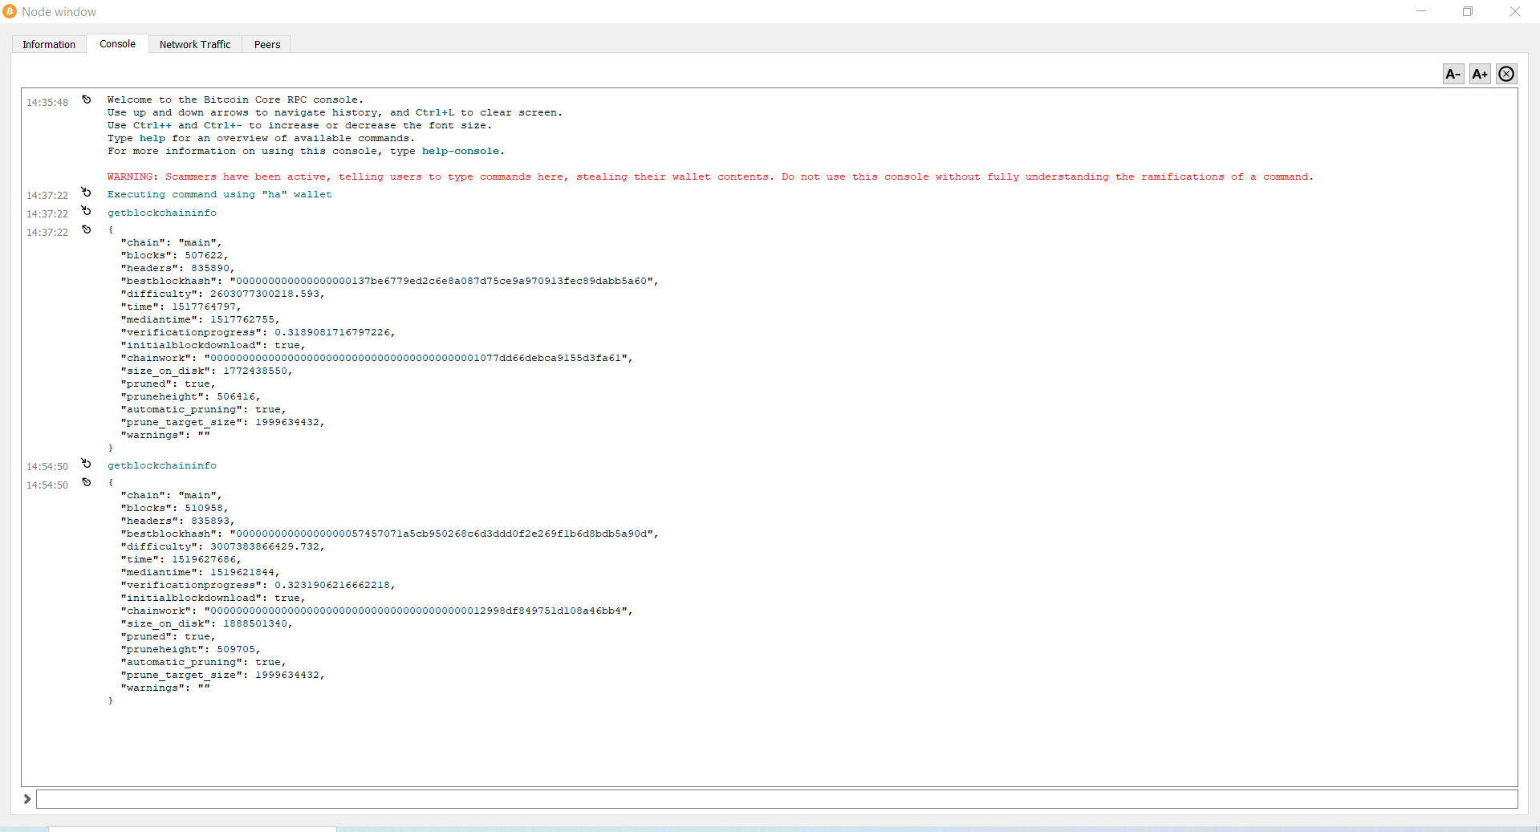
Task: Click the pruneheight 509705 value
Action: pyautogui.click(x=236, y=649)
